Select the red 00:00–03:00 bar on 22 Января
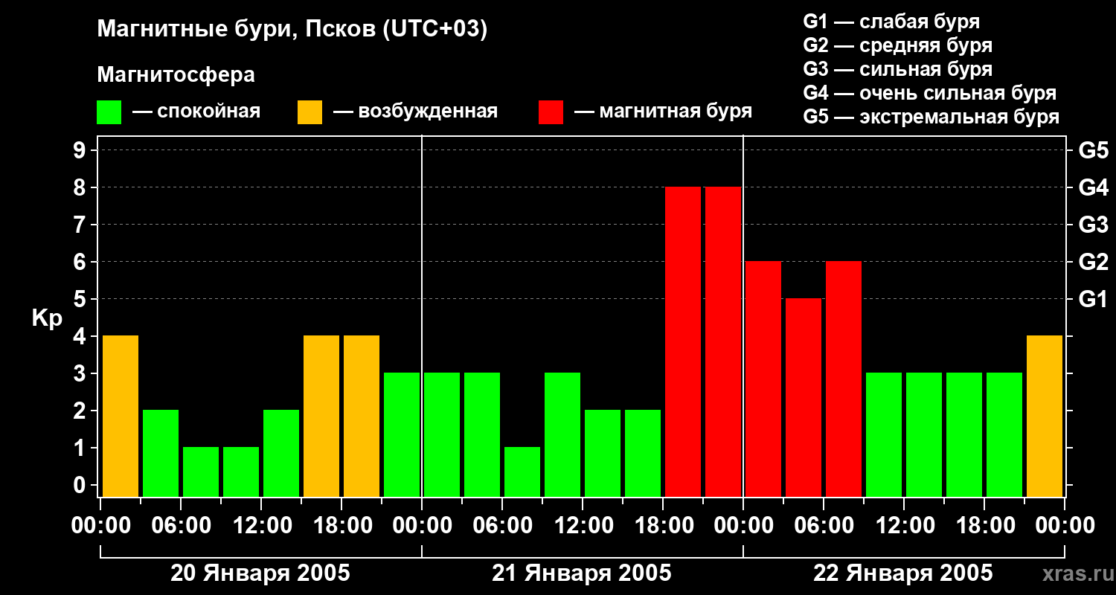Image resolution: width=1116 pixels, height=595 pixels. point(763,379)
